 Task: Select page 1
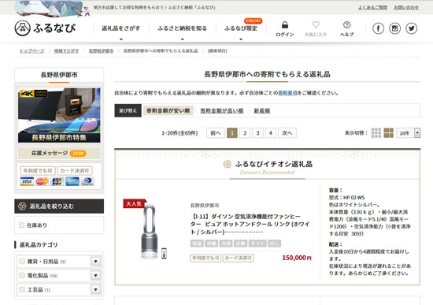point(232,133)
